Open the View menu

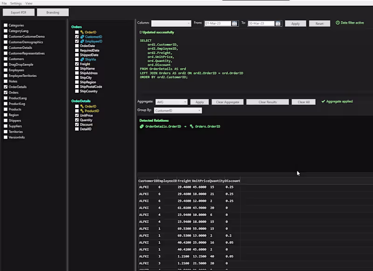click(28, 3)
